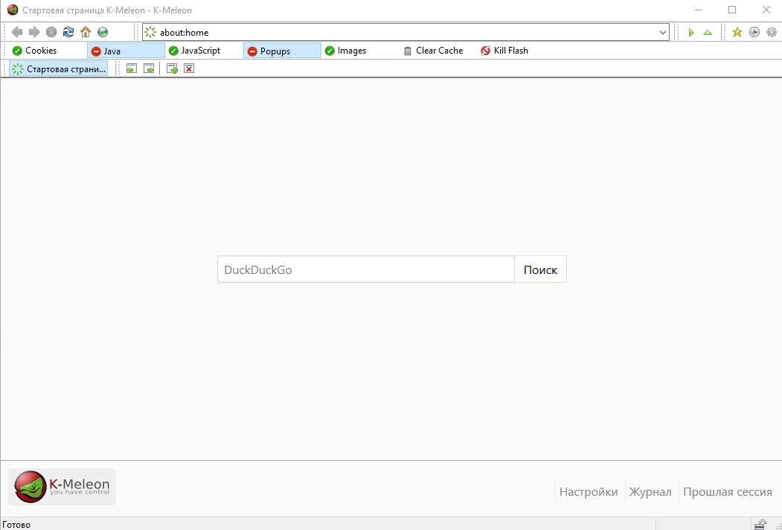Open history with the clock icon
This screenshot has height=530, width=782.
(x=754, y=33)
